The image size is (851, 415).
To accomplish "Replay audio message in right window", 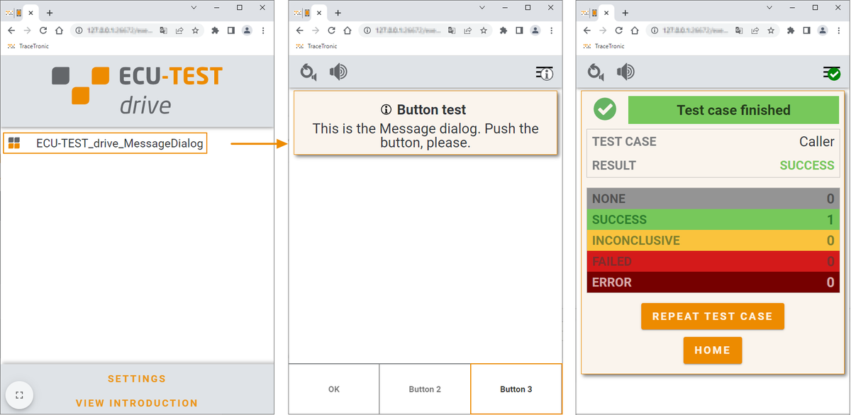I will (x=596, y=72).
